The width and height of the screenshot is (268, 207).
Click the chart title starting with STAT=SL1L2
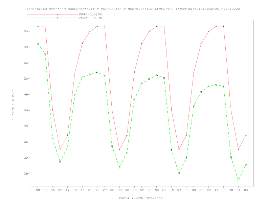coord(133,9)
